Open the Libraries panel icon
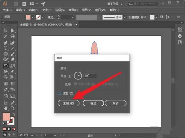The width and height of the screenshot is (185, 138). click(x=180, y=42)
